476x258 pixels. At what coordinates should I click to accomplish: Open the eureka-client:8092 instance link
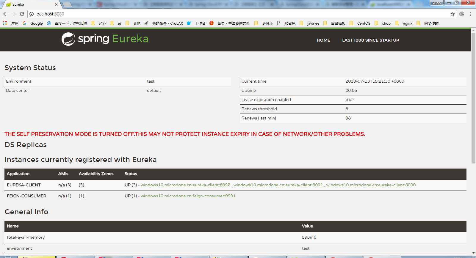click(x=185, y=185)
